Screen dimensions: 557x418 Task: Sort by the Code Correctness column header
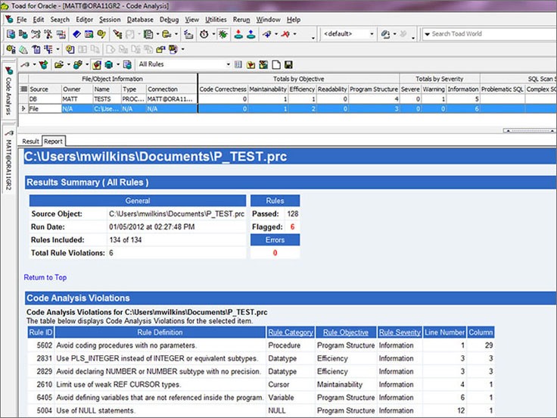[x=222, y=89]
